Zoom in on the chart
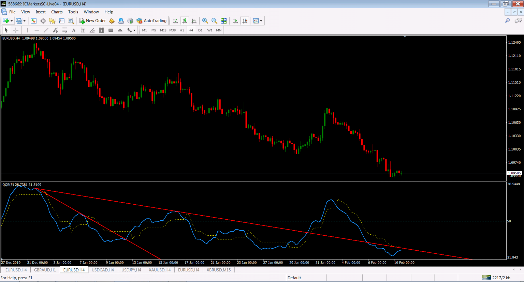This screenshot has width=524, height=282. coord(205,21)
